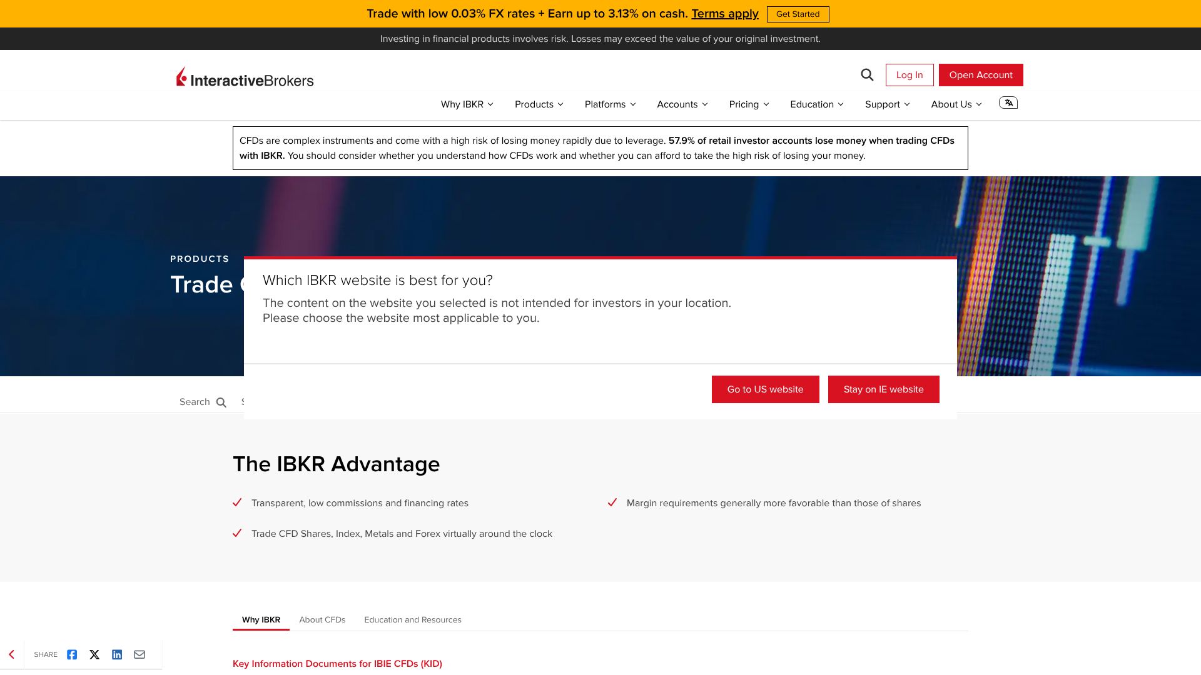Click the 'Investing in financial products involves risk' notice

[600, 39]
